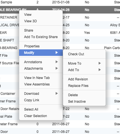
Task: Choose Clear Selection menu entry
Action: [x=35, y=116]
